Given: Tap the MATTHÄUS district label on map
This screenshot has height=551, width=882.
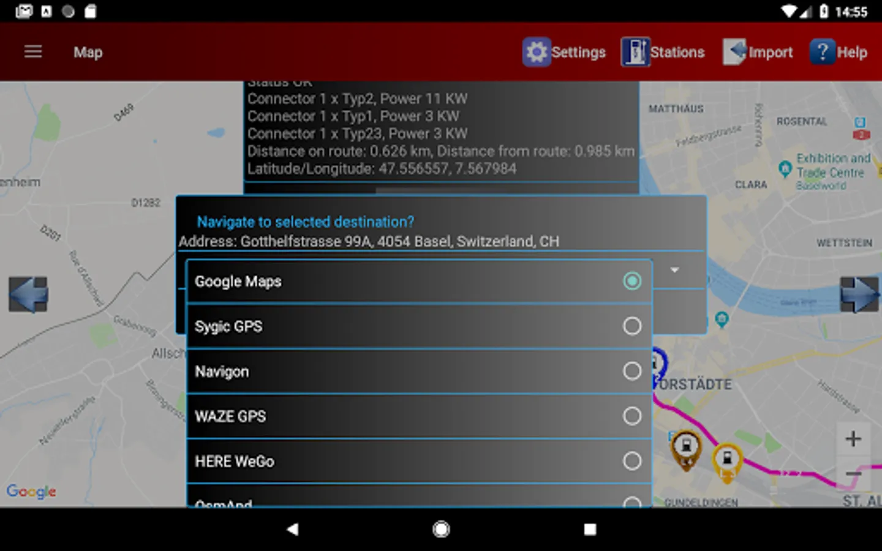Looking at the screenshot, I should click(x=676, y=109).
